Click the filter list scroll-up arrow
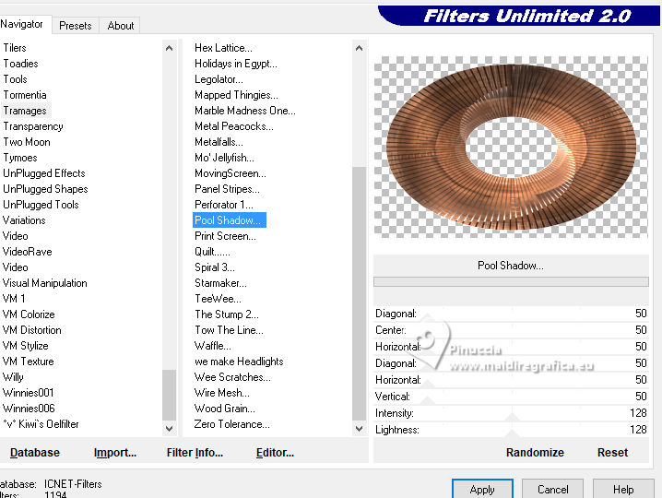 [359, 48]
